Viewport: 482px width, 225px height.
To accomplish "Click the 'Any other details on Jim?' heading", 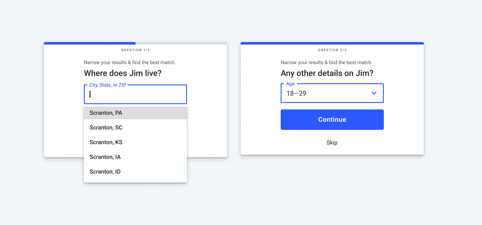I will point(327,73).
